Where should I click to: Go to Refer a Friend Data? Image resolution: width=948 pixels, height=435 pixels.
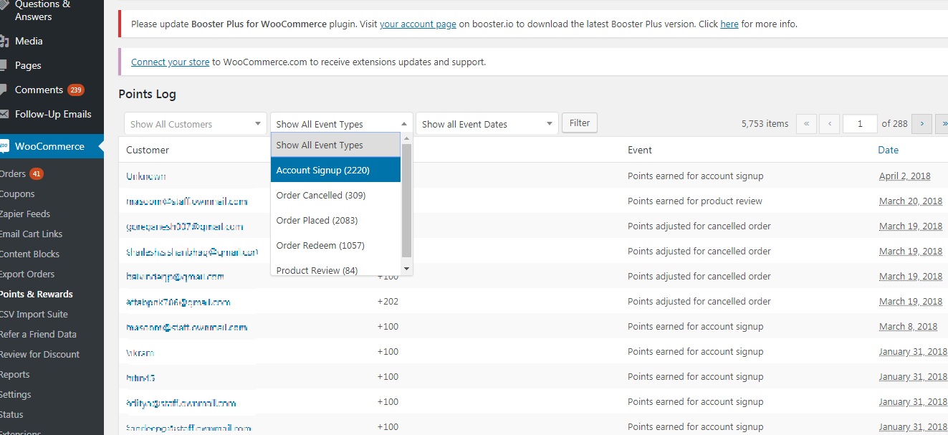pos(38,334)
